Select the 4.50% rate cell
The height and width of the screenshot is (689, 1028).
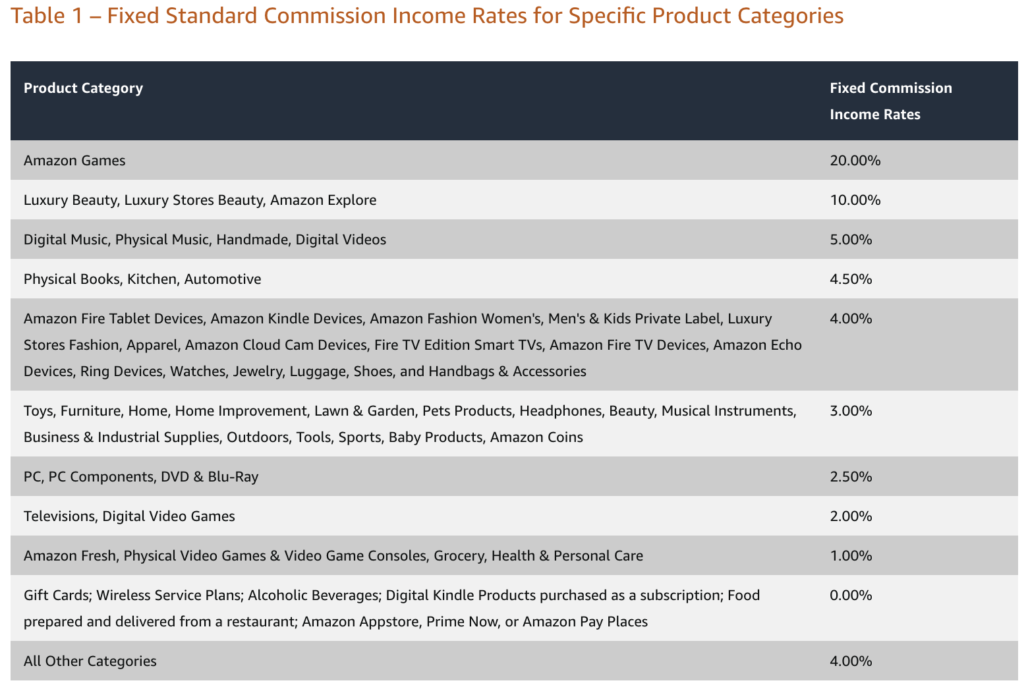(x=850, y=279)
